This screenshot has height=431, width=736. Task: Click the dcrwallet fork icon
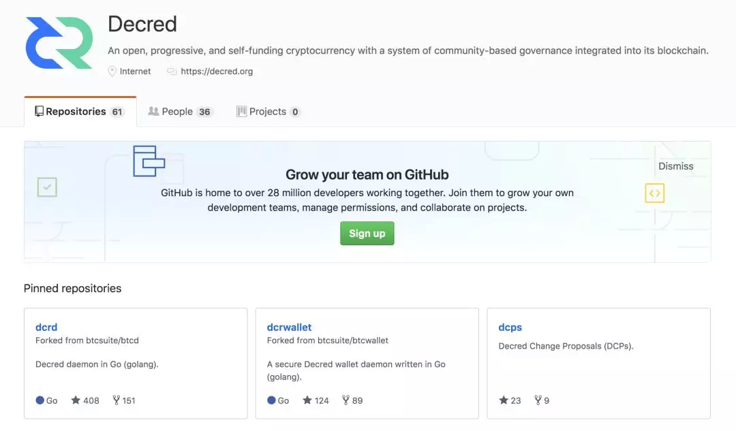point(346,400)
